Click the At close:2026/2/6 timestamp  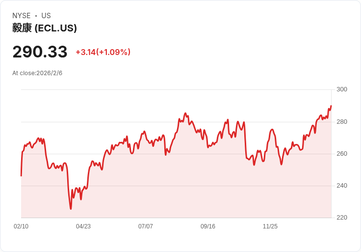37,73
